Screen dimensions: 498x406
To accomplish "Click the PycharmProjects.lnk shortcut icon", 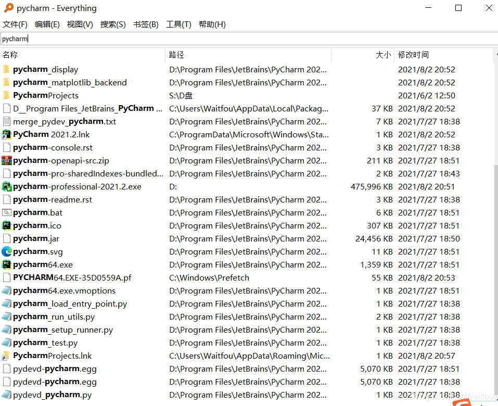I will [x=6, y=356].
